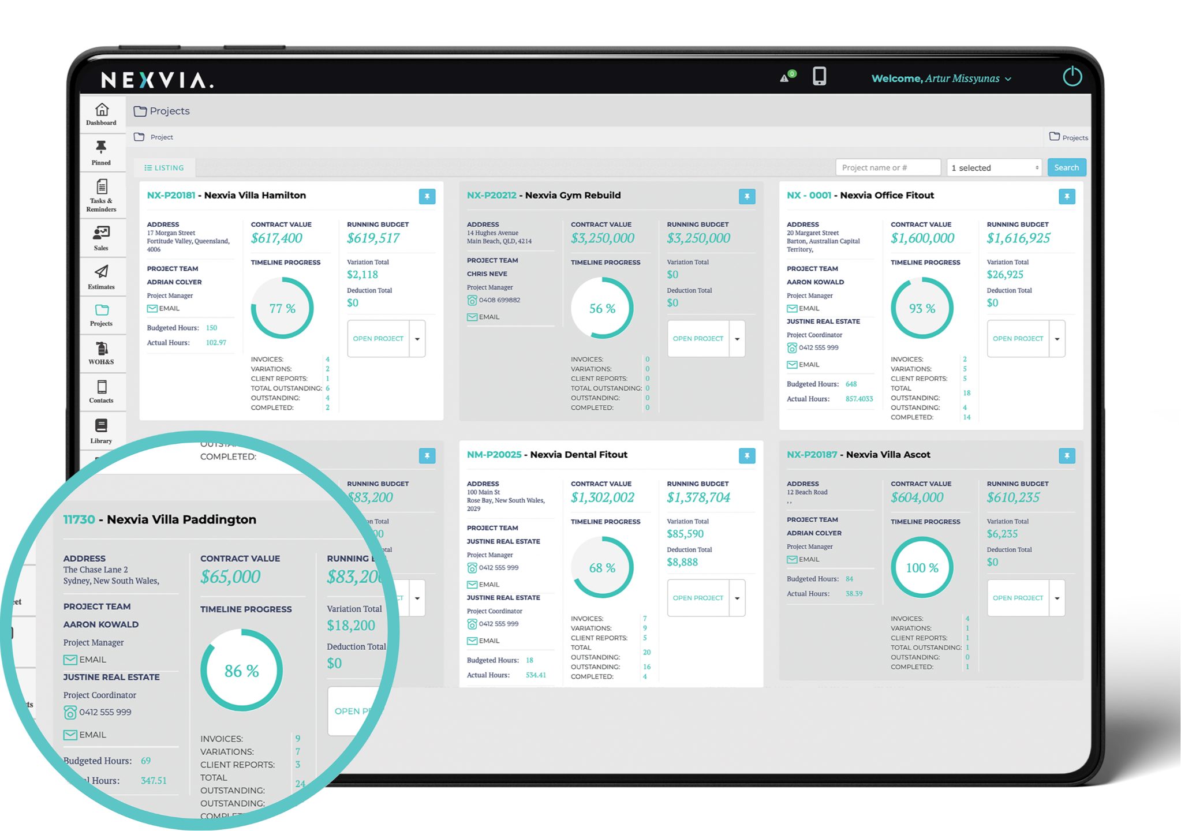Open the Sales sidebar icon
Image resolution: width=1181 pixels, height=831 pixels.
tap(101, 238)
